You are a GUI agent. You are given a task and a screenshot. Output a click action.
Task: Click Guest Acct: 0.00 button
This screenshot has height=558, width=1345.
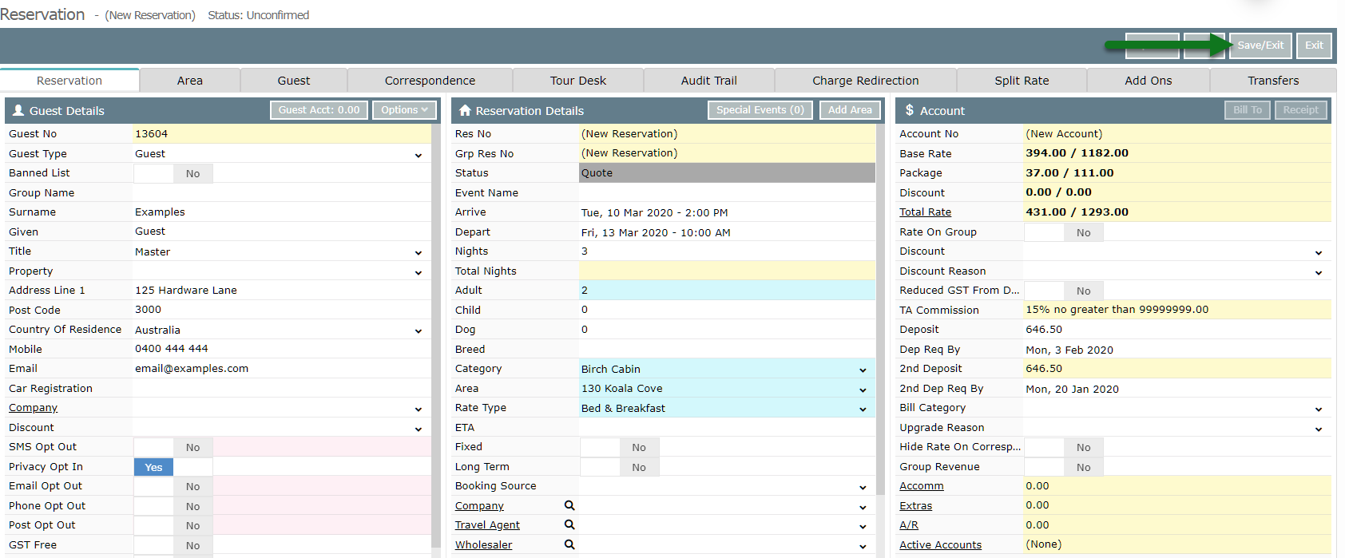coord(319,110)
